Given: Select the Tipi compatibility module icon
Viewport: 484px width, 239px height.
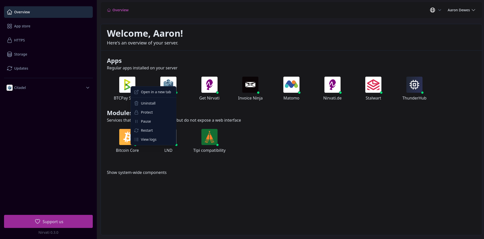Looking at the screenshot, I should coord(209,137).
